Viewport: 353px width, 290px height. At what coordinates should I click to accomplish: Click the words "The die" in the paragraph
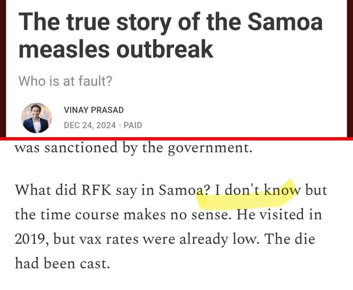pos(290,238)
